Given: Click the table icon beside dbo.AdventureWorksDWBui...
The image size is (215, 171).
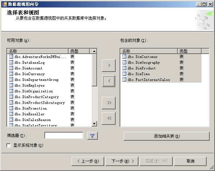Looking at the screenshot, I should point(11,57).
